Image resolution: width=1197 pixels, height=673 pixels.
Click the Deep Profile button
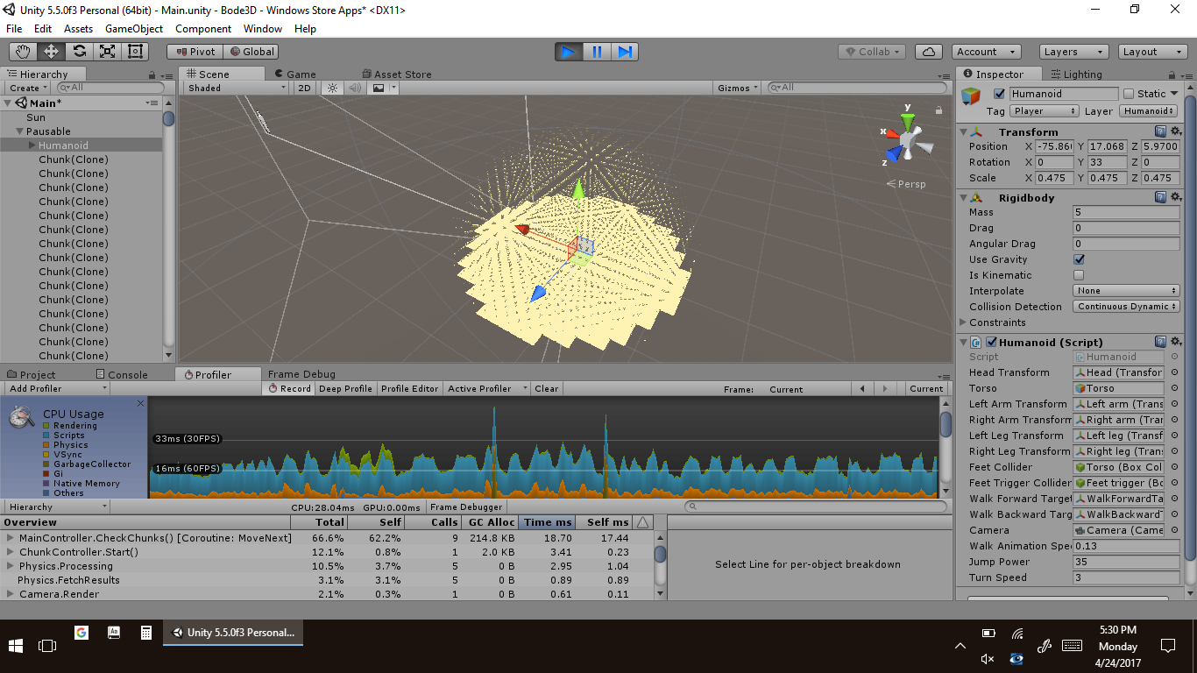[345, 389]
